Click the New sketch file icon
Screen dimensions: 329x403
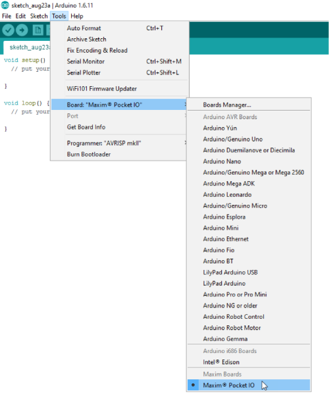pos(38,30)
